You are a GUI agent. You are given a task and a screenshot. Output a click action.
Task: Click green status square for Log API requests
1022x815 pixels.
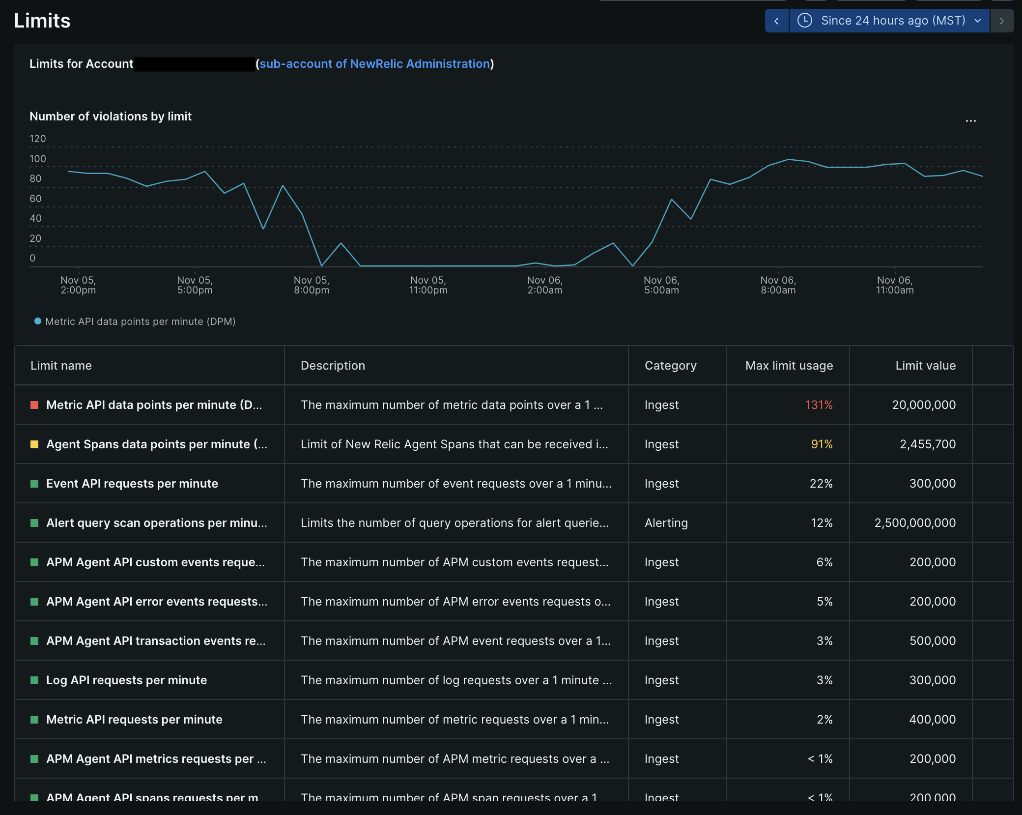tap(34, 680)
